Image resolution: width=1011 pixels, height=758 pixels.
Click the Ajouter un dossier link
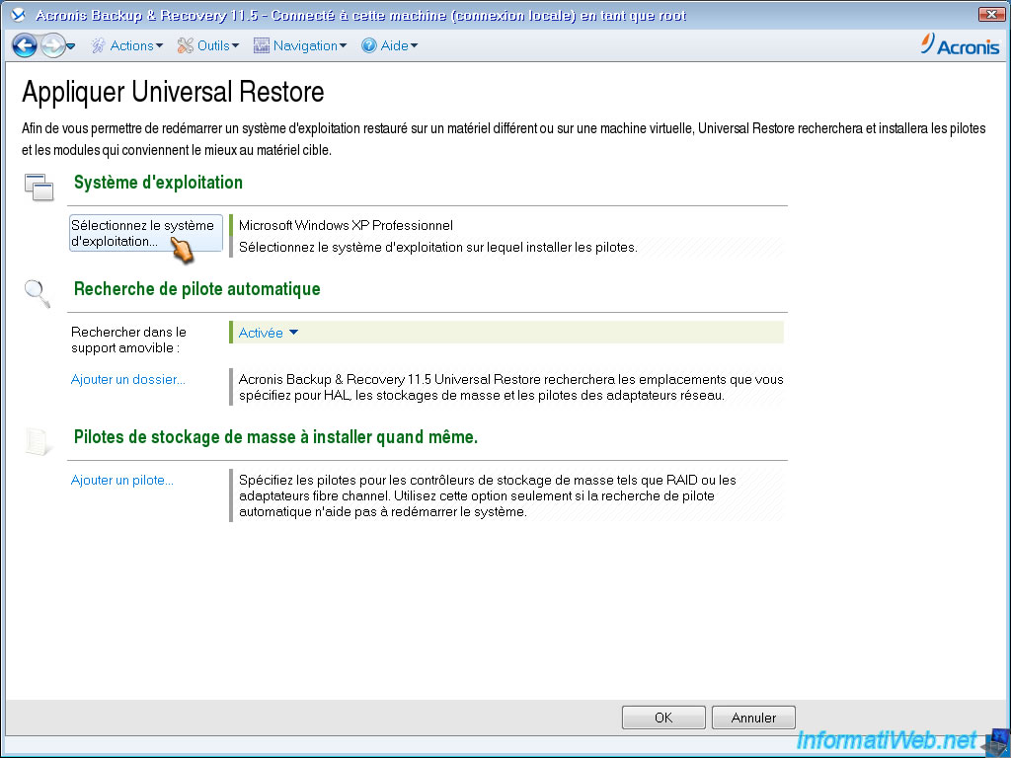(x=127, y=380)
